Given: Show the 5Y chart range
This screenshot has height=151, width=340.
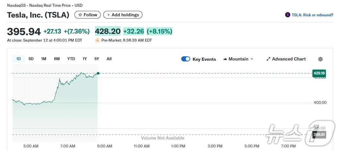Looking at the screenshot, I should point(97,59).
